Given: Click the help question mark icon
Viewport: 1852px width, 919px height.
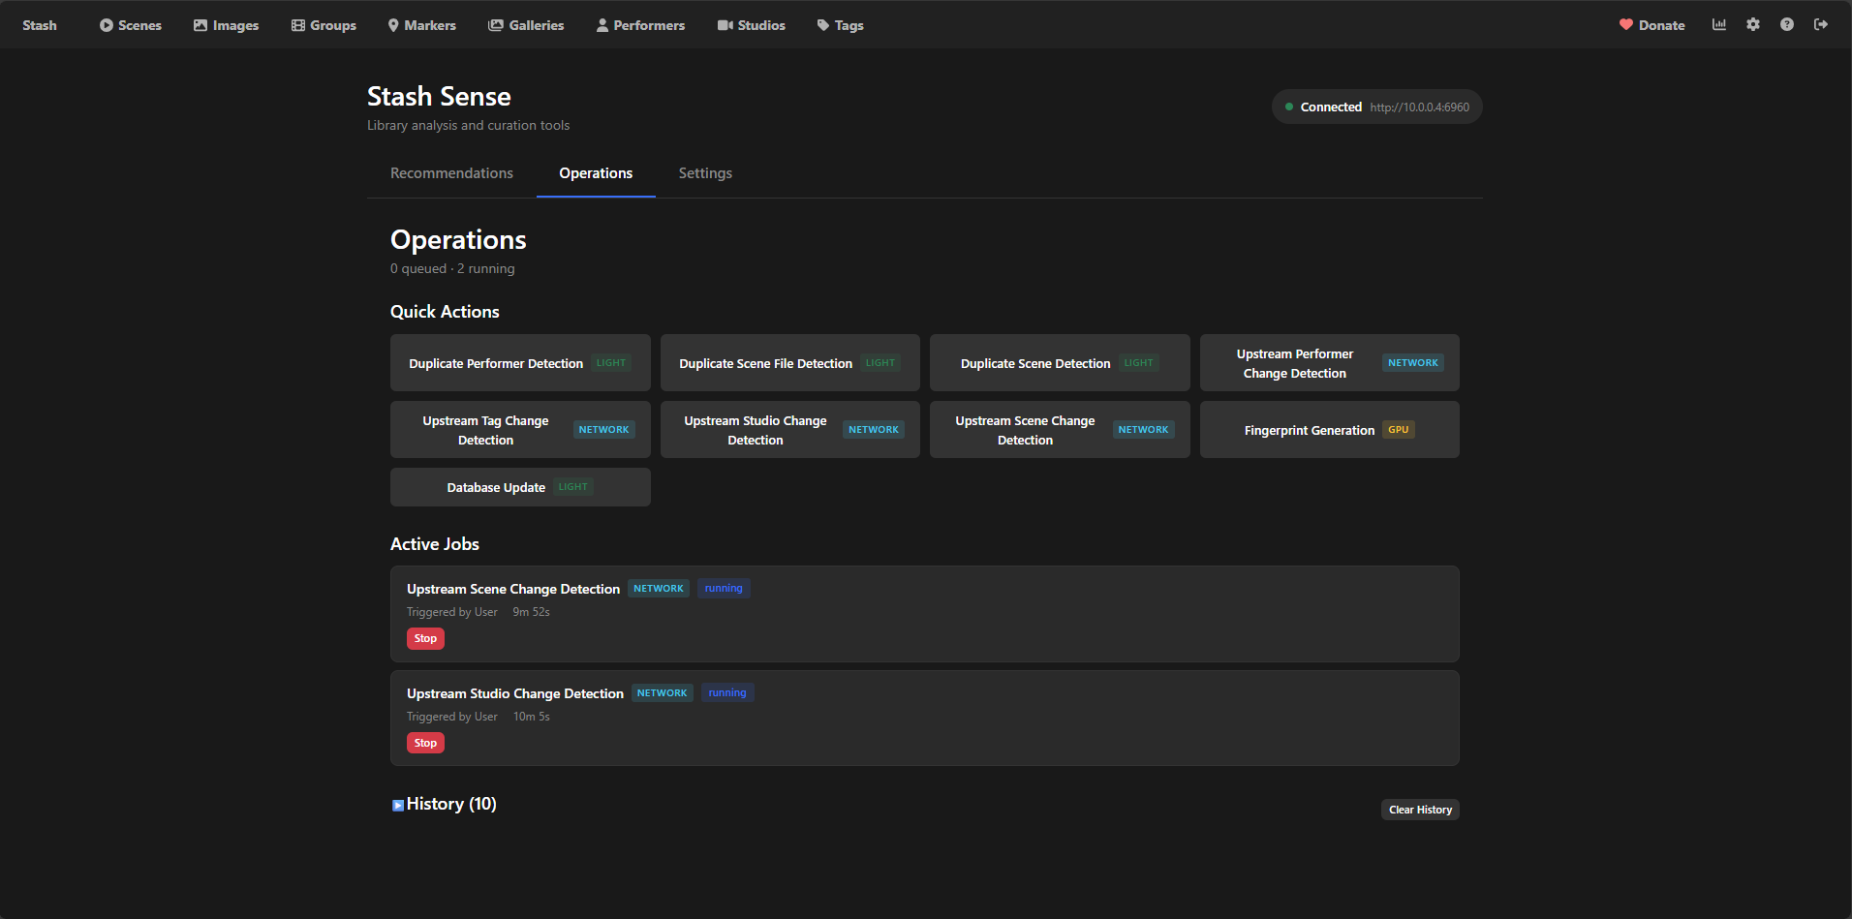Looking at the screenshot, I should coord(1787,25).
